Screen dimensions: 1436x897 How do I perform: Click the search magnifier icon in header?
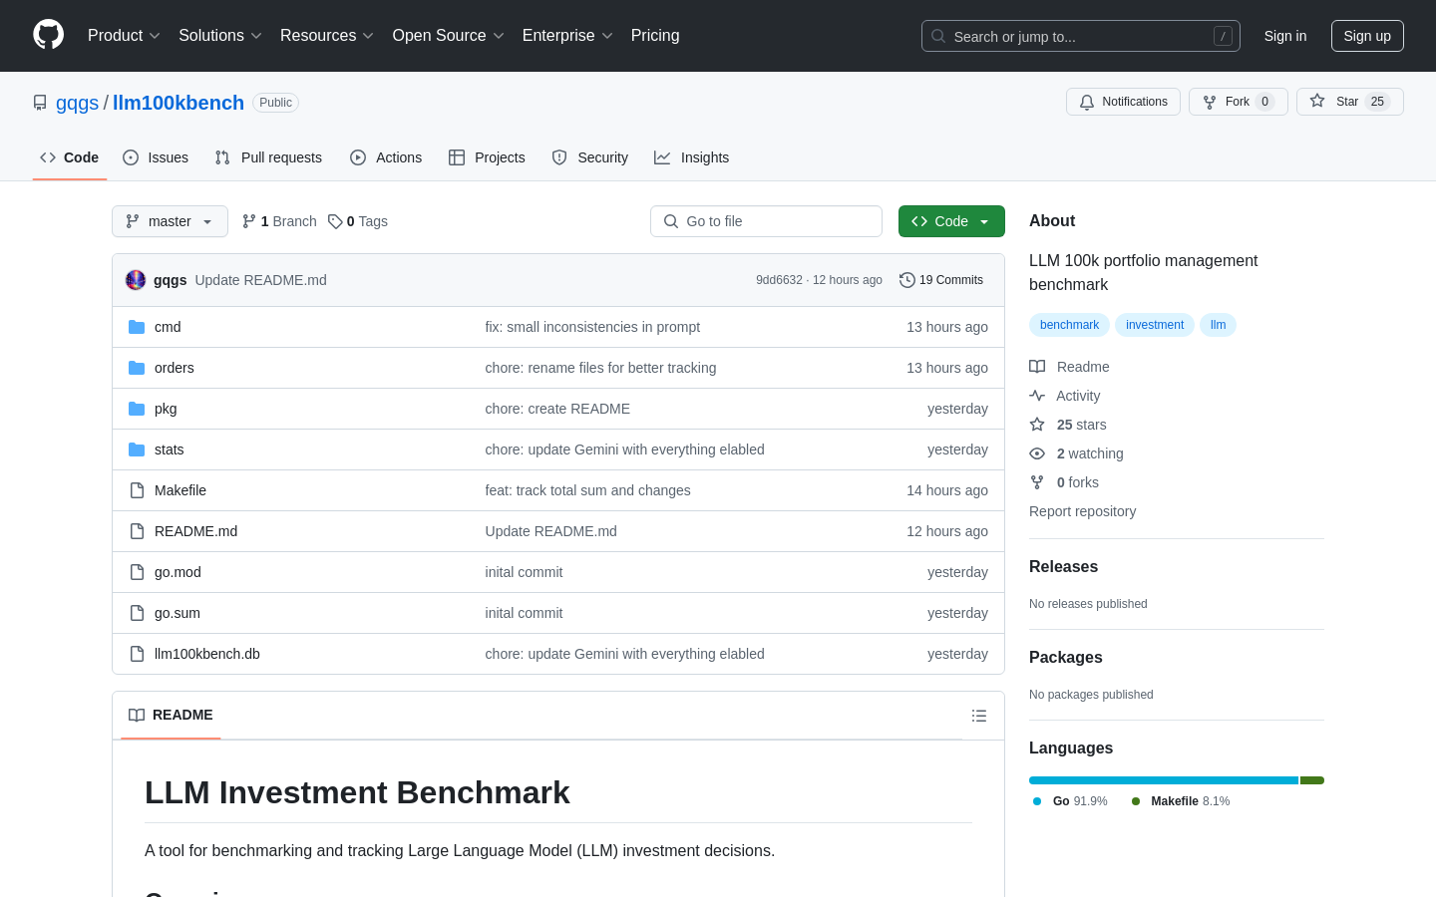pos(938,36)
